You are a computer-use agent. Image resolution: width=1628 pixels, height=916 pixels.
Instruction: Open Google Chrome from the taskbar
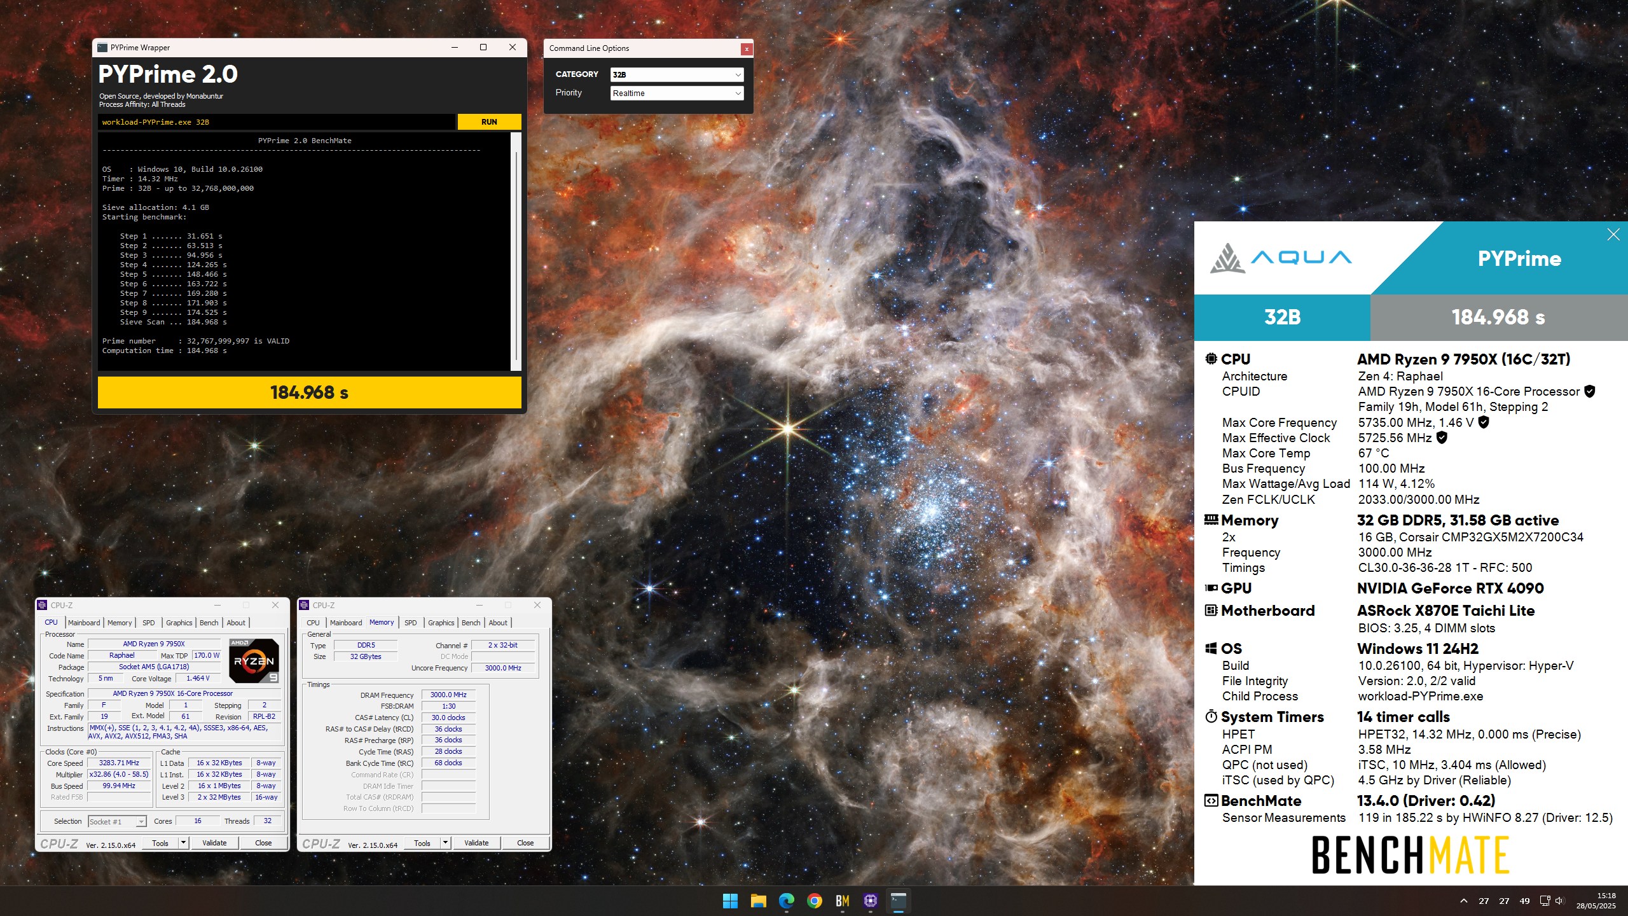coord(815,901)
